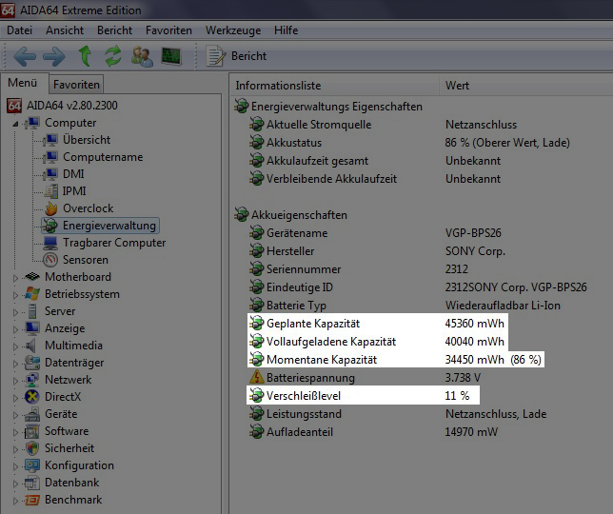
Task: Click the Multimedia speaker icon
Action: (x=30, y=346)
